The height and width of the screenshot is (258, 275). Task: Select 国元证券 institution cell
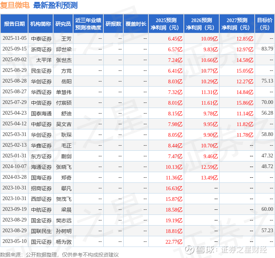coord(41,242)
